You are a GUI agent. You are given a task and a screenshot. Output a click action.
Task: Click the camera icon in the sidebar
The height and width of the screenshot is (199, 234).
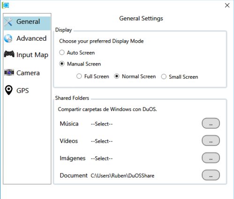coord(9,73)
